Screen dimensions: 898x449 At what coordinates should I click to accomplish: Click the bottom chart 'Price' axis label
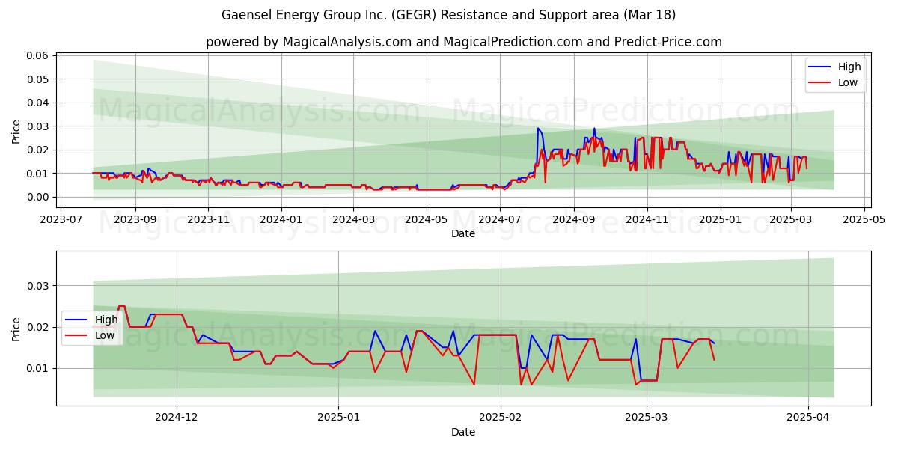click(16, 329)
